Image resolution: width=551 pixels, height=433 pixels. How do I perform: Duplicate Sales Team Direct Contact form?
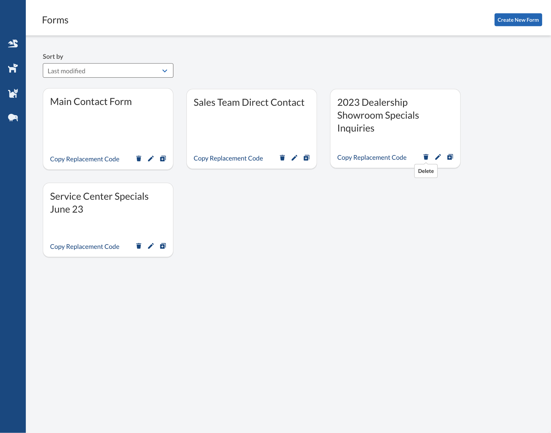pyautogui.click(x=306, y=158)
